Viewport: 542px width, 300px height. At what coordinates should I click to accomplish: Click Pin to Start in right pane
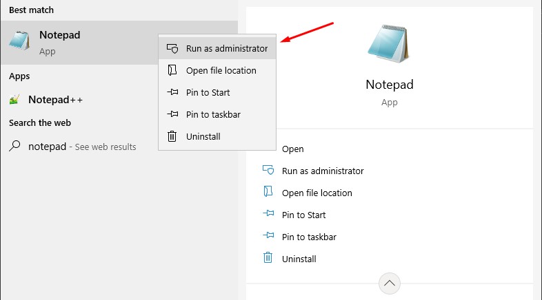303,215
